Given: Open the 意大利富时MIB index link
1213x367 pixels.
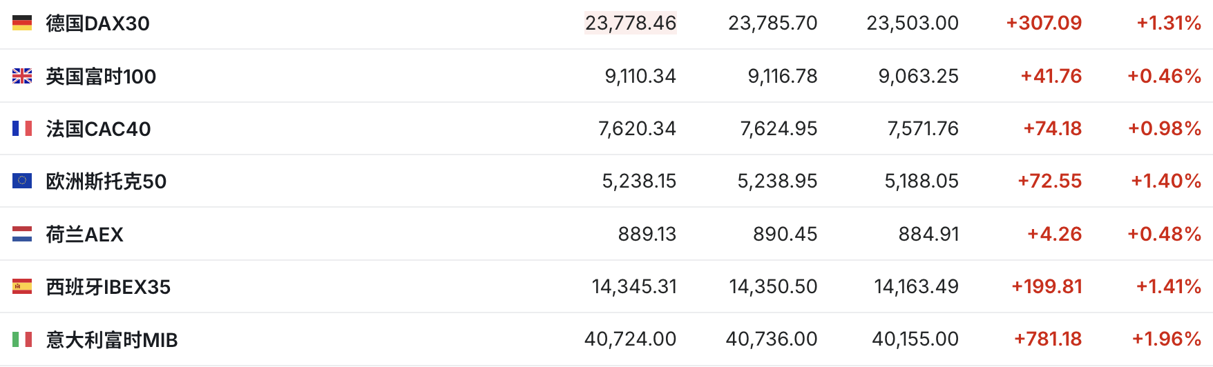Looking at the screenshot, I should coord(112,340).
